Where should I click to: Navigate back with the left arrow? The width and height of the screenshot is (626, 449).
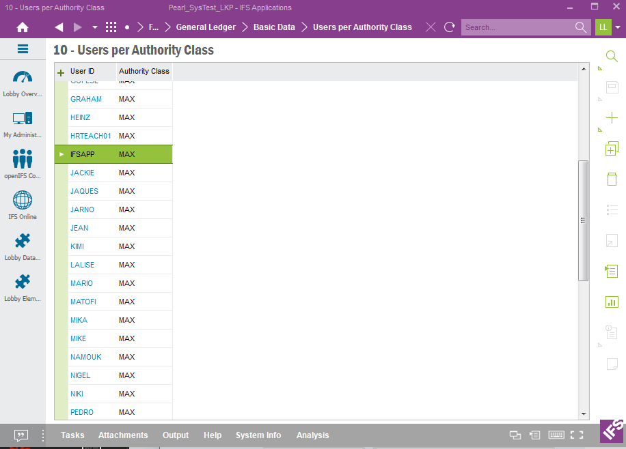pyautogui.click(x=59, y=27)
